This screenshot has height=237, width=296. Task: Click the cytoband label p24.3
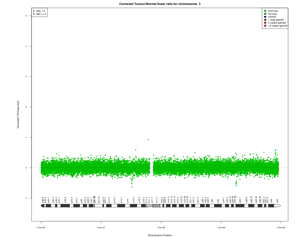(65, 200)
